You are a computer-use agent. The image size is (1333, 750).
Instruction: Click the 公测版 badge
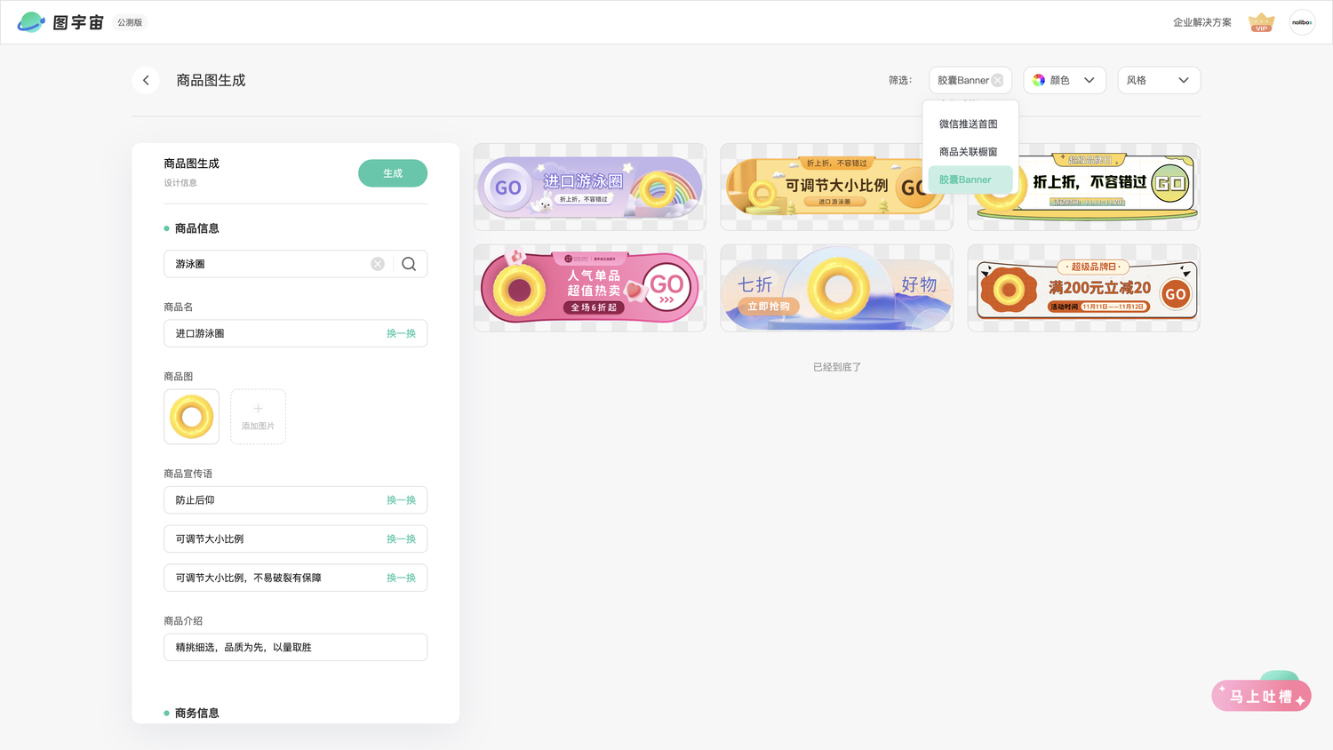pos(130,22)
